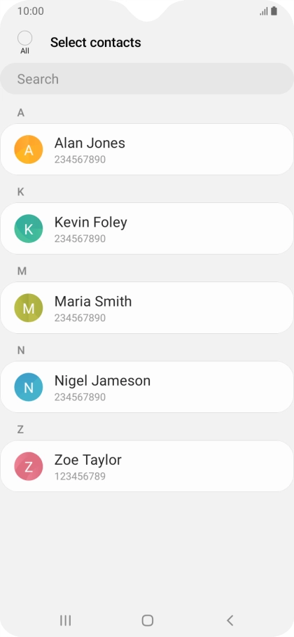This screenshot has width=294, height=637.
Task: Toggle the All selection circle
Action: 24,38
